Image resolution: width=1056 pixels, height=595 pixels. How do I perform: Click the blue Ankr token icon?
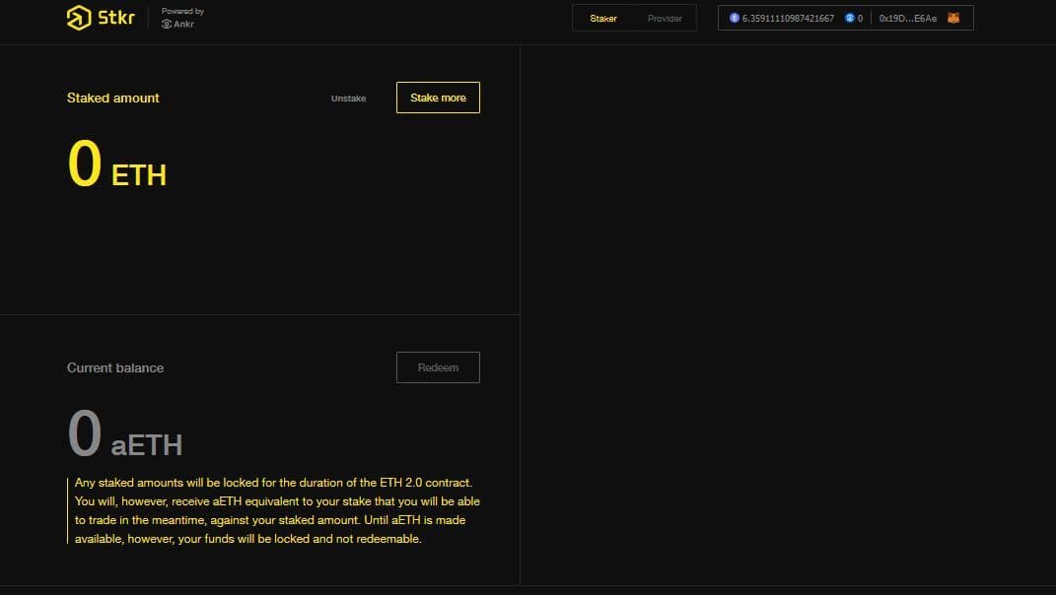point(849,18)
